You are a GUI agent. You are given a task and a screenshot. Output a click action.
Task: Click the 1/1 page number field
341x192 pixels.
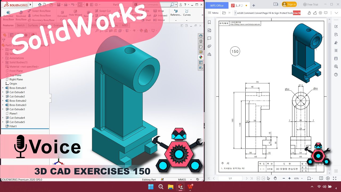pos(230,178)
